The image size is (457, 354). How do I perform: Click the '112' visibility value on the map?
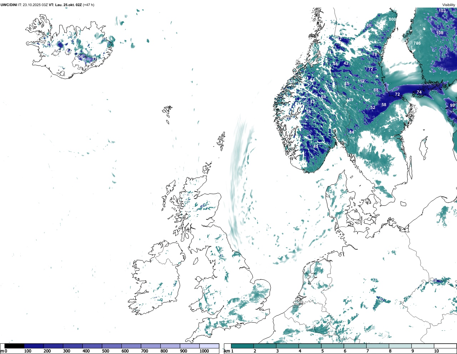click(361, 81)
